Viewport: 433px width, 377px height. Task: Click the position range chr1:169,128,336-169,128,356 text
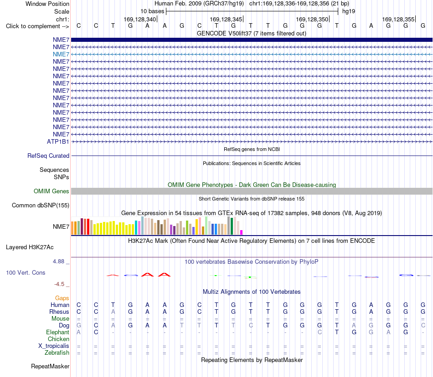click(x=289, y=4)
